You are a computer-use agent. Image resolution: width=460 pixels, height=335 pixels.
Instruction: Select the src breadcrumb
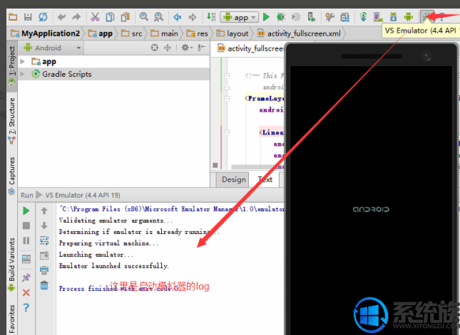point(132,33)
